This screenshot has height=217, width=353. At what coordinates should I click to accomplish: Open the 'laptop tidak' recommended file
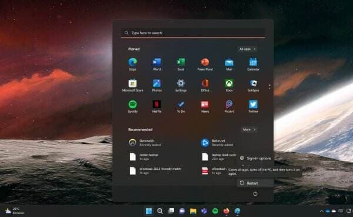click(218, 156)
